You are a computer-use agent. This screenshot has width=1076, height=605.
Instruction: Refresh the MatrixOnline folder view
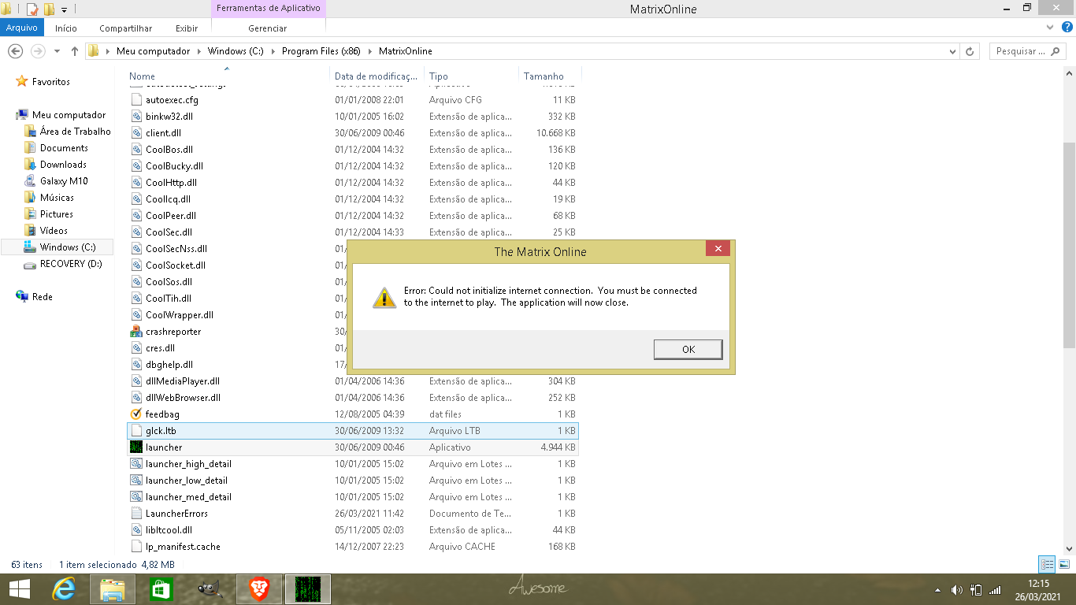tap(970, 51)
